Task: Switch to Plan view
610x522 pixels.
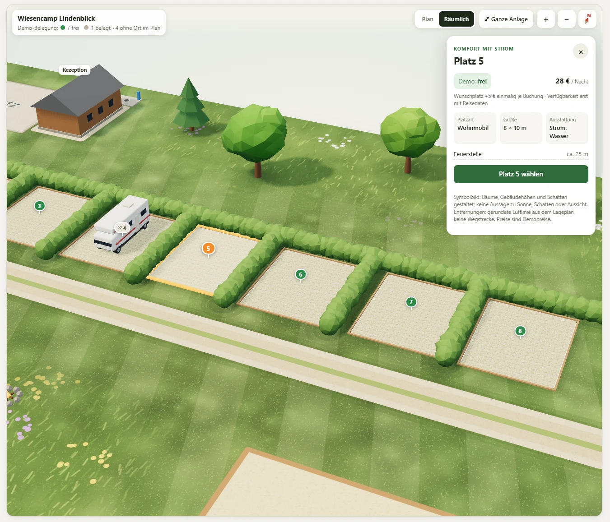Action: 427,19
